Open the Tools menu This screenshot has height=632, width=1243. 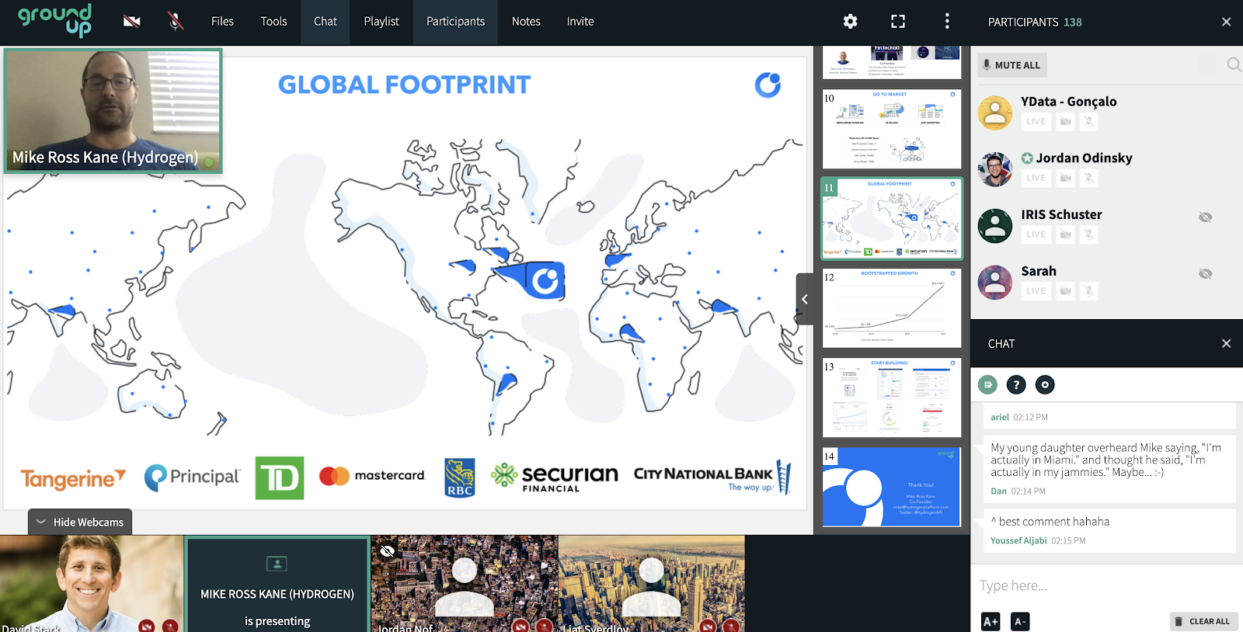coord(273,22)
